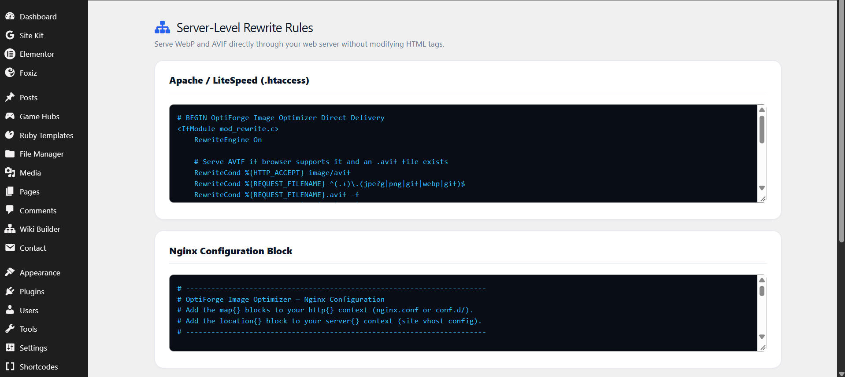The image size is (845, 377).
Task: Click the Users person icon
Action: (10, 310)
